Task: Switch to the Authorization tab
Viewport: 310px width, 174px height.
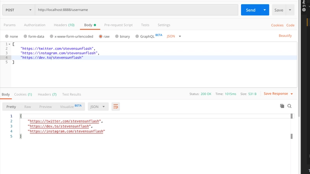Action: click(x=34, y=25)
